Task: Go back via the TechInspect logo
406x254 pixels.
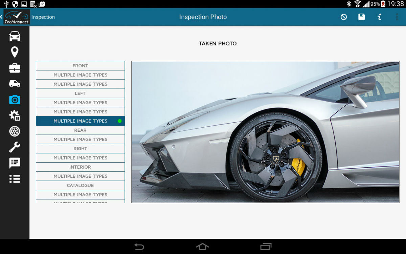Action: tap(16, 17)
